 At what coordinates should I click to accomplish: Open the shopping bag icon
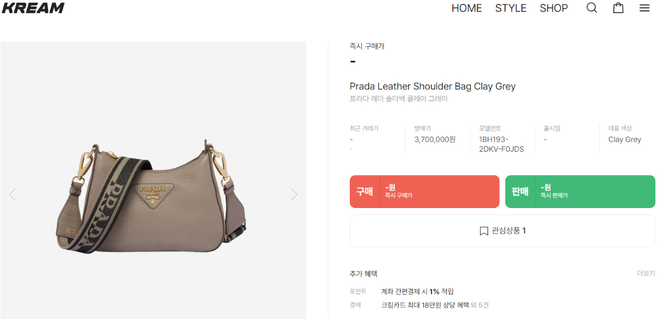pyautogui.click(x=618, y=8)
